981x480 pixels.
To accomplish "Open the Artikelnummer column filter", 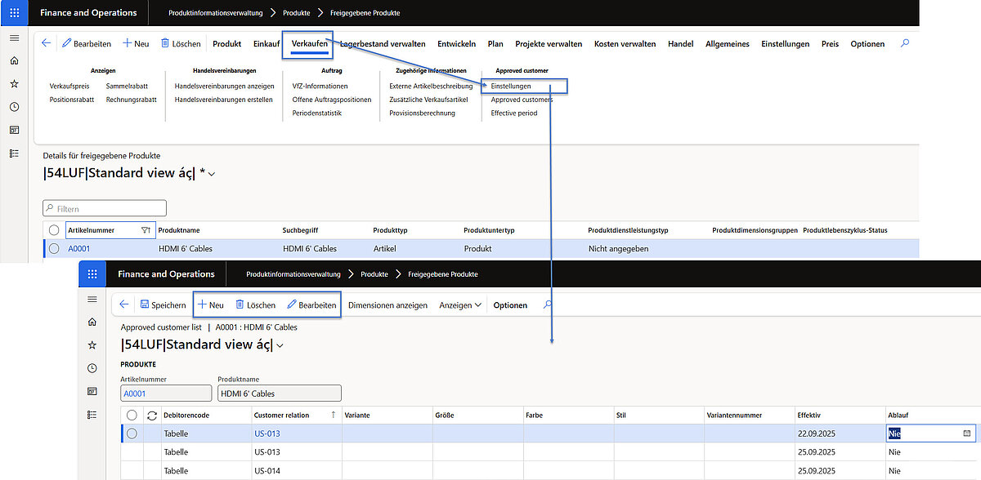I will pyautogui.click(x=146, y=230).
